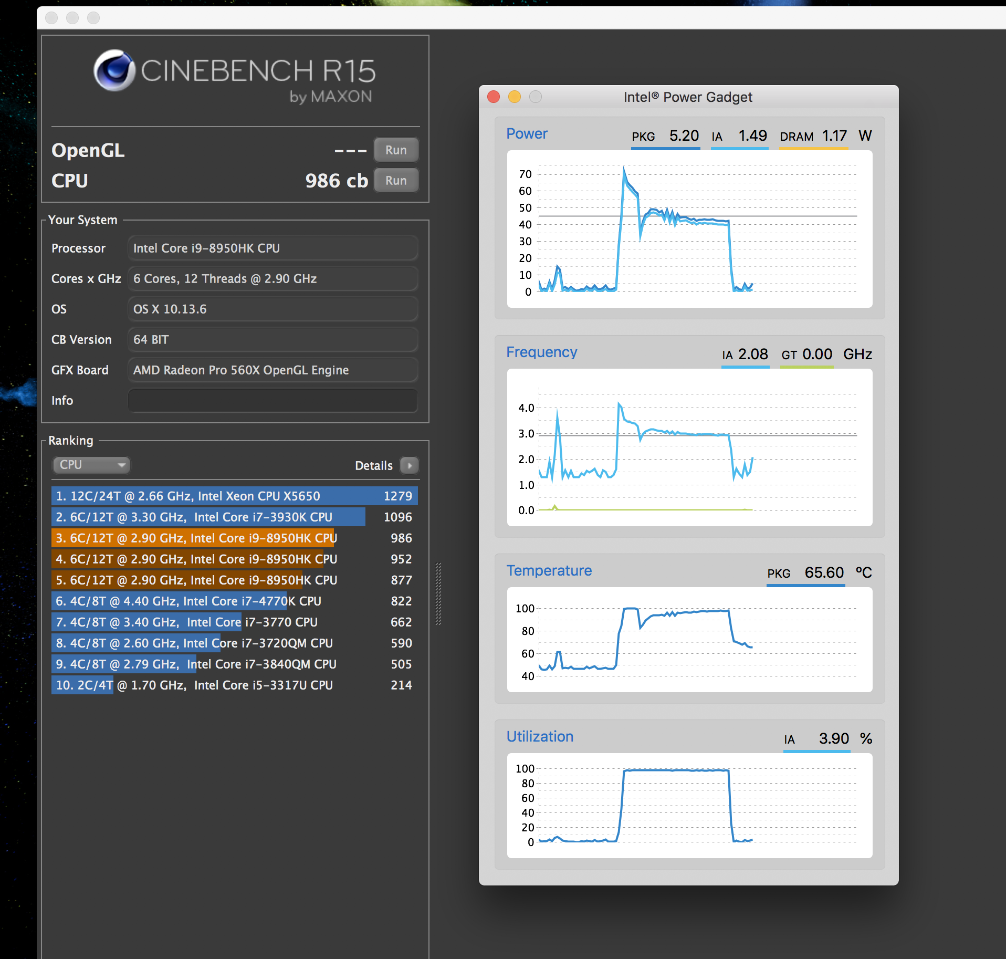Click the Power section heading
The image size is (1006, 959).
point(527,134)
